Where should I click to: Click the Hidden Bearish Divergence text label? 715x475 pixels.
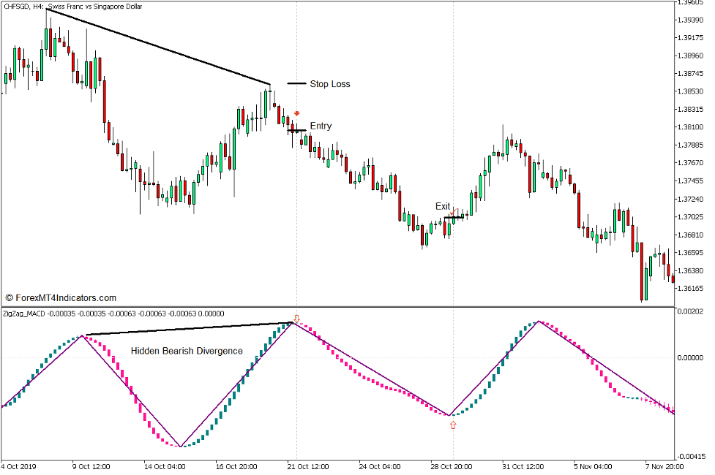click(187, 351)
